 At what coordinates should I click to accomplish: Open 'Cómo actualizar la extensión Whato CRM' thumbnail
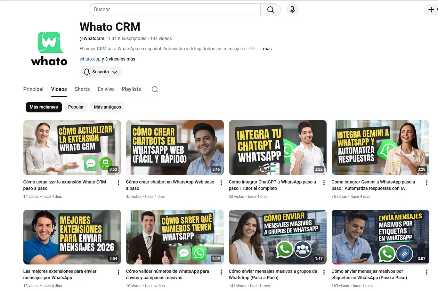click(72, 148)
